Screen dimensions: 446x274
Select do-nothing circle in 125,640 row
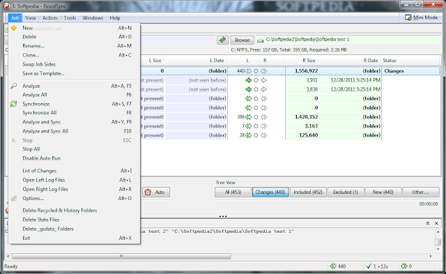pyautogui.click(x=256, y=135)
